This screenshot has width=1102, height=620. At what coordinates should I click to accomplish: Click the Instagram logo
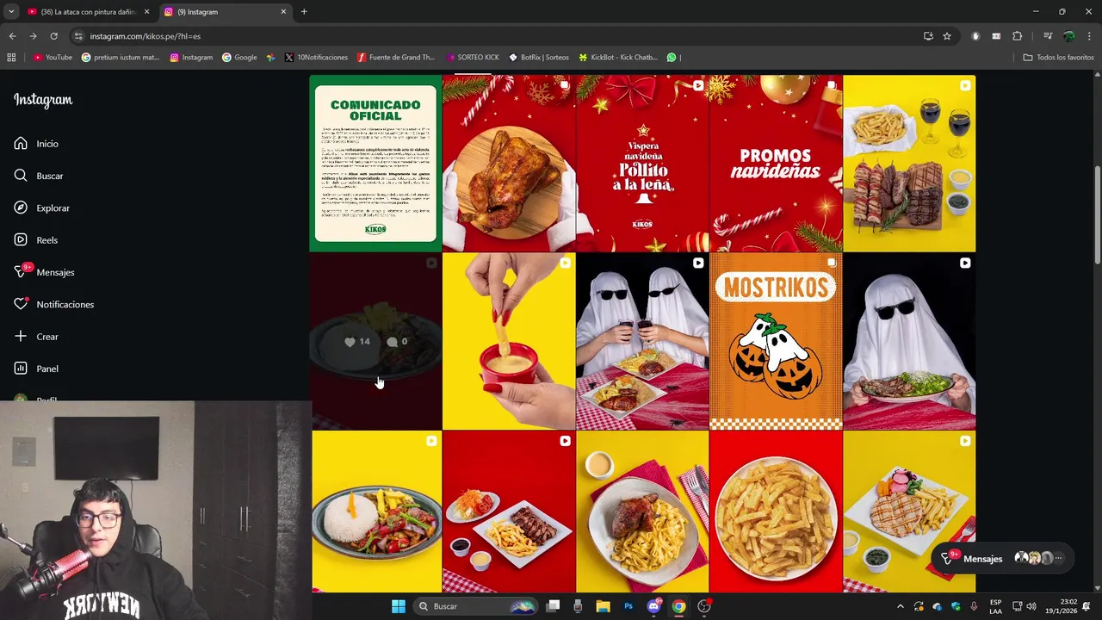coord(43,100)
